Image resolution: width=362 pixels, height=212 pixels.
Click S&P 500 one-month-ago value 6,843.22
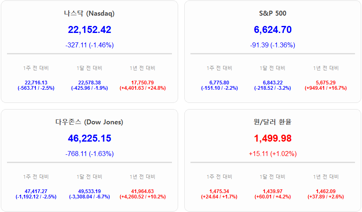coord(272,83)
